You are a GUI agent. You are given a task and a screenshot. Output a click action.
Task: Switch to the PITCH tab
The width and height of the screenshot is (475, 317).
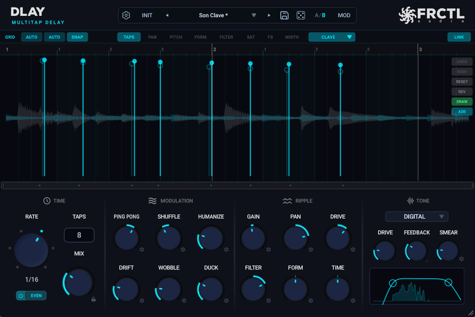pos(176,37)
